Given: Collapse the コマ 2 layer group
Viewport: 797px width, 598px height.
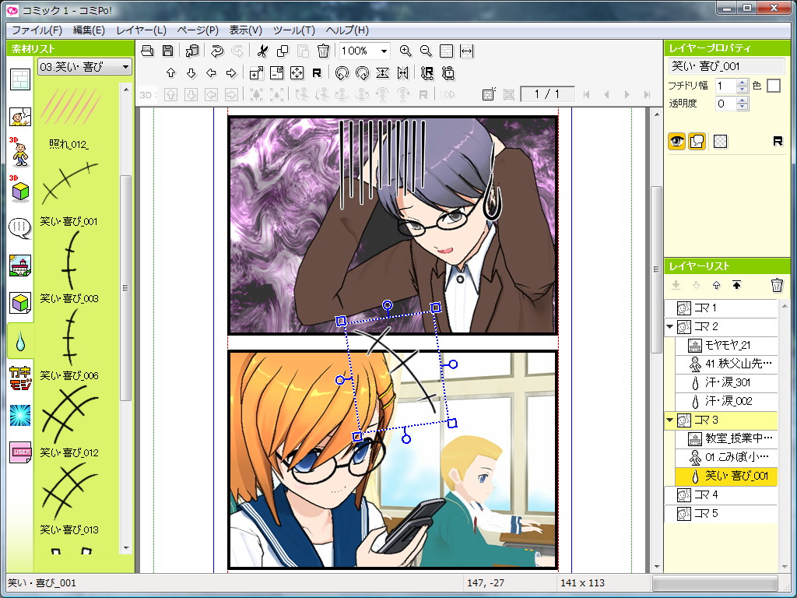Looking at the screenshot, I should point(670,326).
